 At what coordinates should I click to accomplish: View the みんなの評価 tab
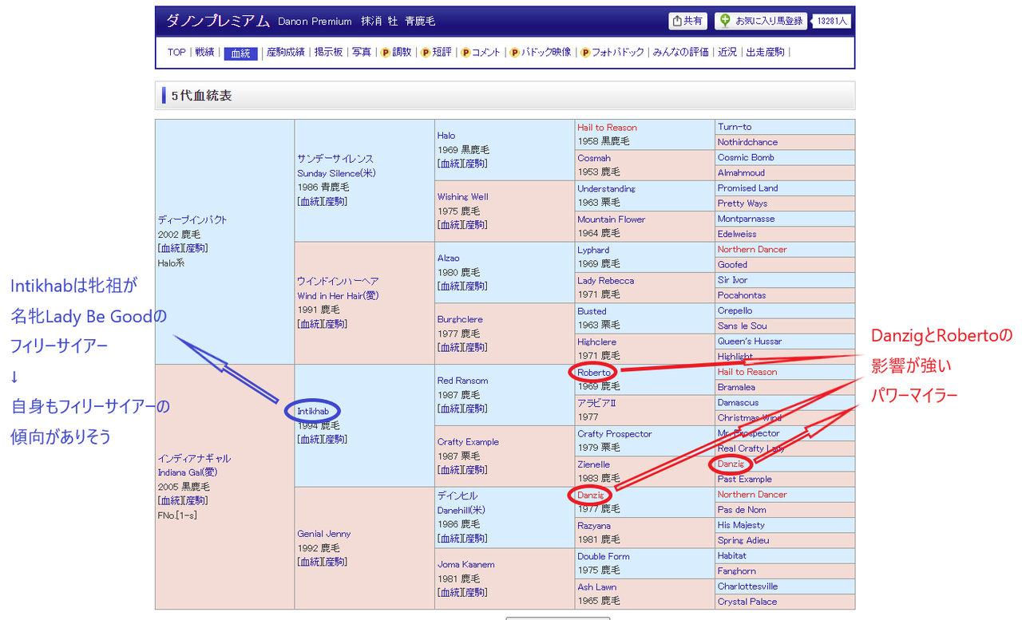(x=681, y=53)
